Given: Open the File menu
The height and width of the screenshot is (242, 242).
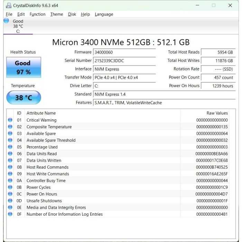Looking at the screenshot, I should [9, 15].
